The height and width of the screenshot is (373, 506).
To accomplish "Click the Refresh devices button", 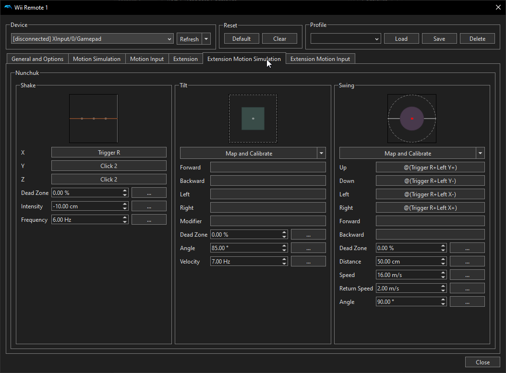I will point(189,39).
